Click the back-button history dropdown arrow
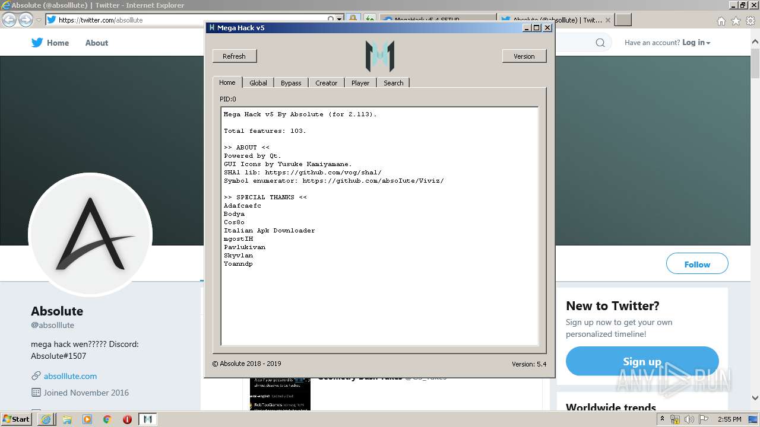 coord(39,20)
